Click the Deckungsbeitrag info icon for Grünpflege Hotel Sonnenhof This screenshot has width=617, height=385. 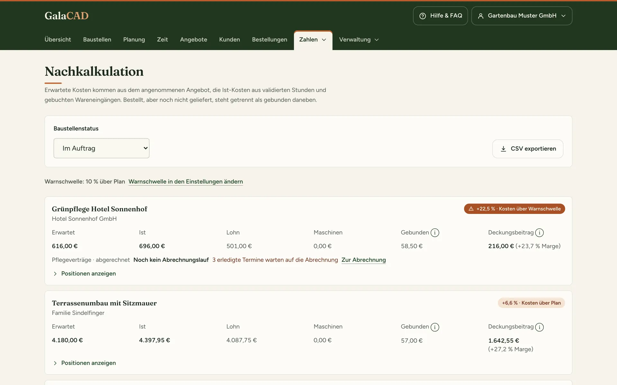click(x=540, y=233)
